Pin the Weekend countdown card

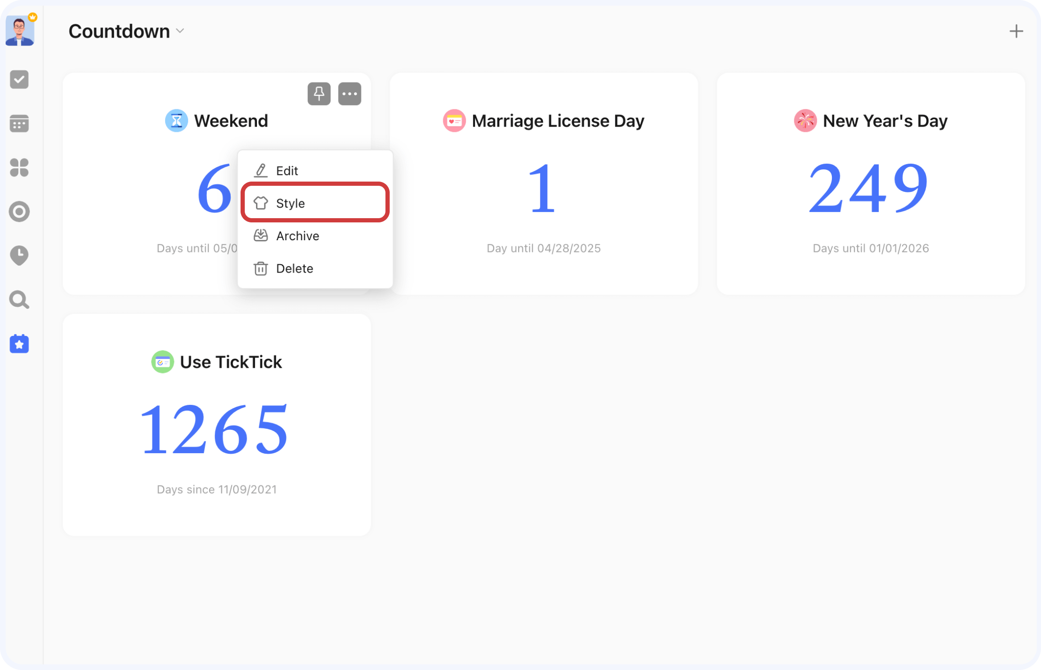(319, 94)
